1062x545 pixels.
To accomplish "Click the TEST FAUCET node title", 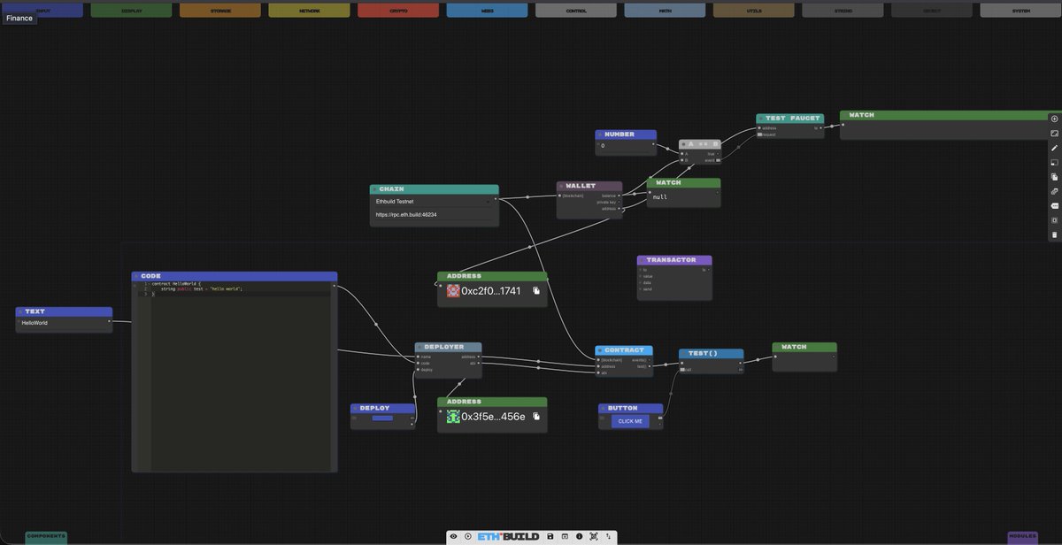I will tap(793, 118).
